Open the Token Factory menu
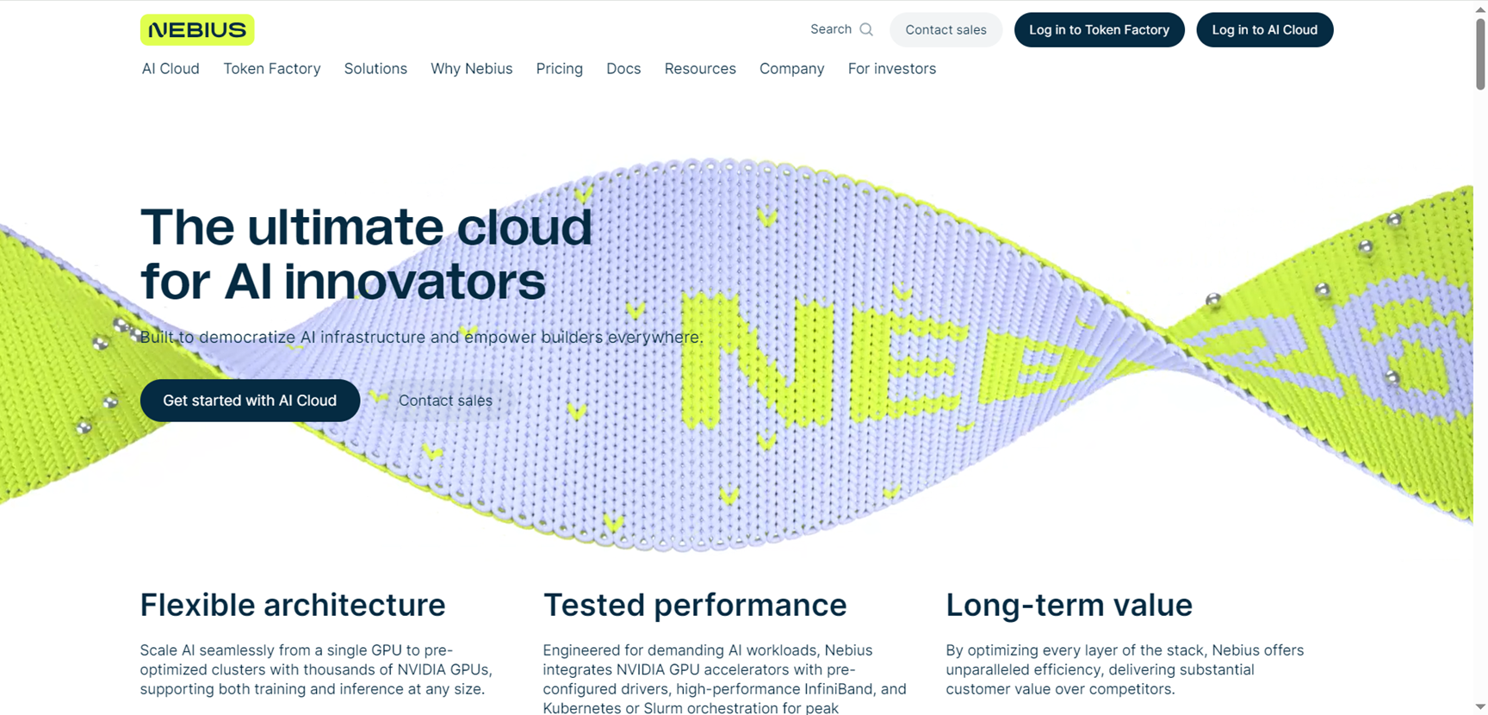The width and height of the screenshot is (1488, 715). [272, 69]
